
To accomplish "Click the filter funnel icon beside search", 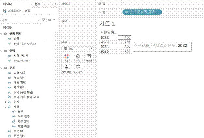I will tap(44, 20).
